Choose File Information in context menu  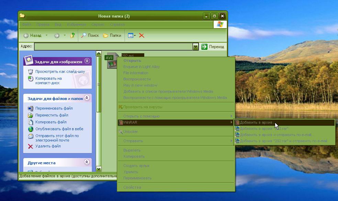(176, 73)
